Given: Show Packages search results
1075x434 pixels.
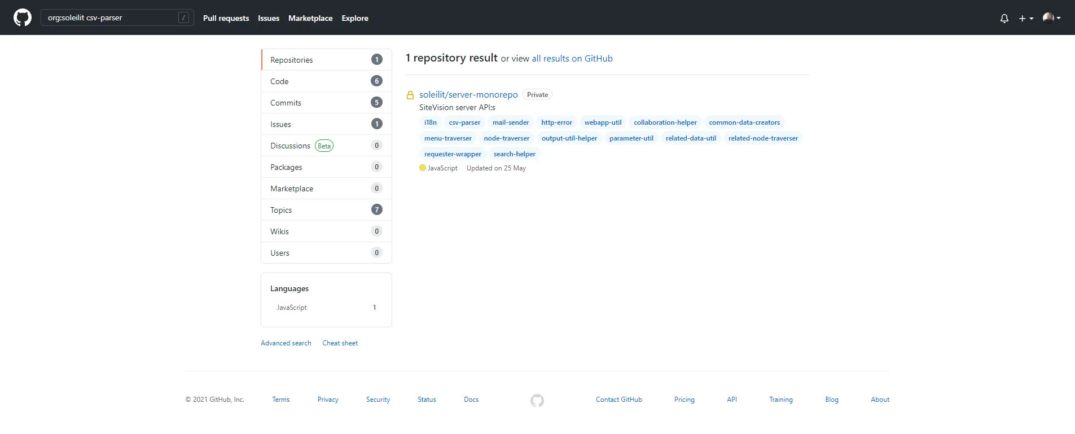Looking at the screenshot, I should pos(326,167).
